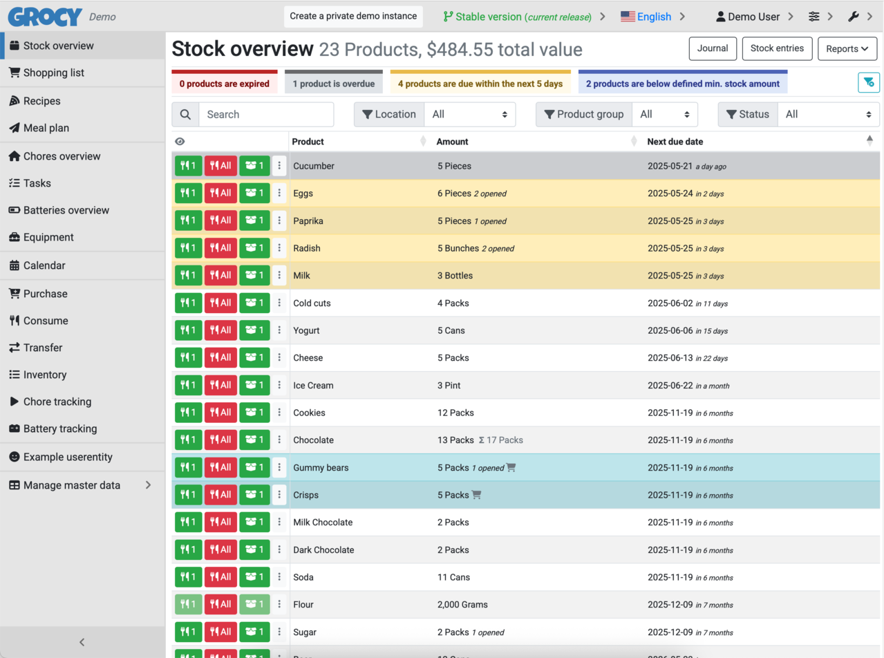Open the sliders view settings icon
Image resolution: width=884 pixels, height=658 pixels.
[814, 17]
